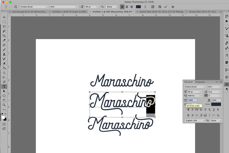Click the Create Warped Text icon
This screenshot has width=229, height=153.
click(x=145, y=7)
